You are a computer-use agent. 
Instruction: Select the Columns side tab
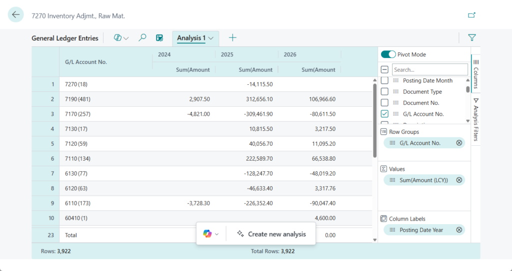click(475, 74)
